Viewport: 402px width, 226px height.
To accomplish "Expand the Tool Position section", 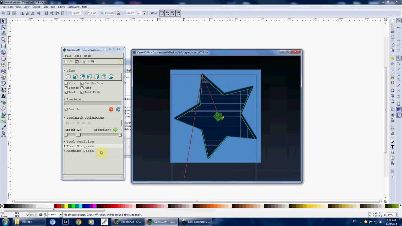I will 65,142.
